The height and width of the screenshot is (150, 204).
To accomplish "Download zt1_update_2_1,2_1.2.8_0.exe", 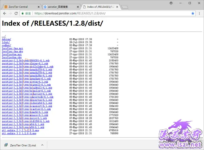I will pyautogui.click(x=20, y=130).
